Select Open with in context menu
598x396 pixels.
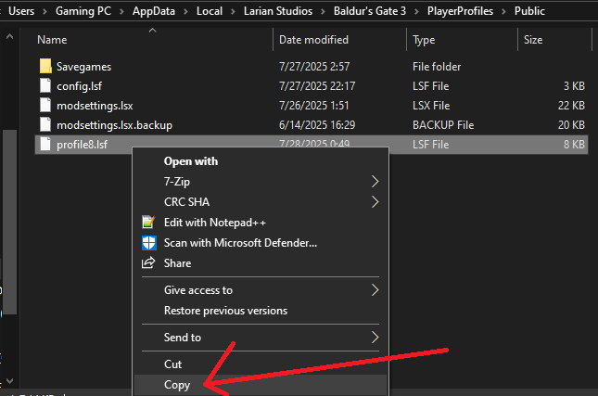tap(191, 161)
